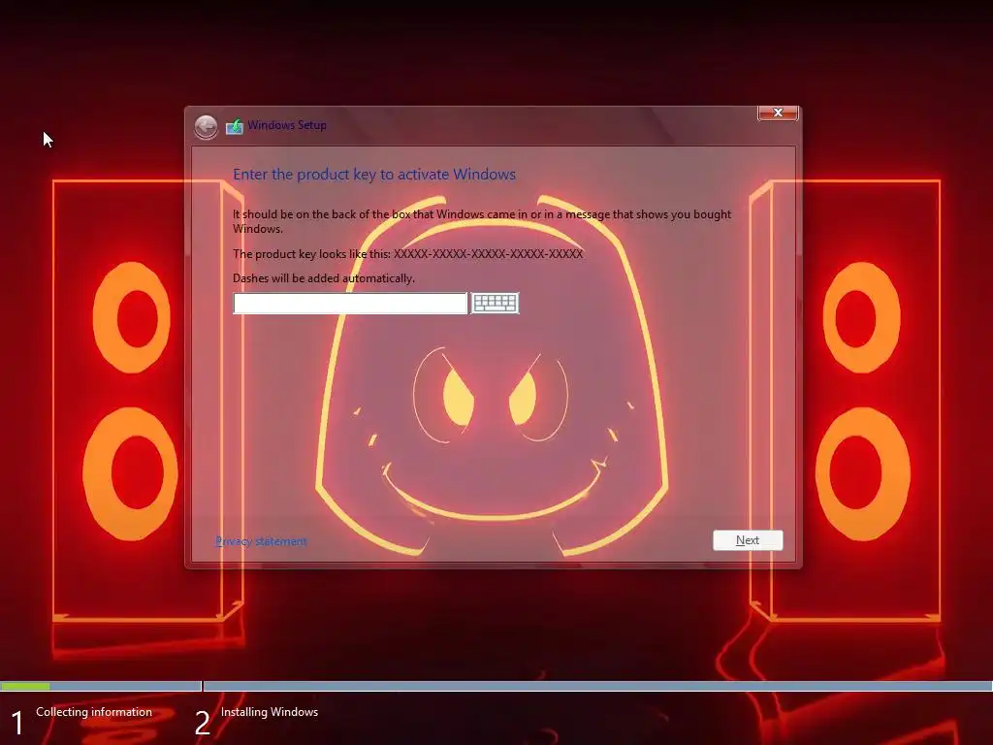Click the back arrow in Windows Setup

pyautogui.click(x=206, y=127)
